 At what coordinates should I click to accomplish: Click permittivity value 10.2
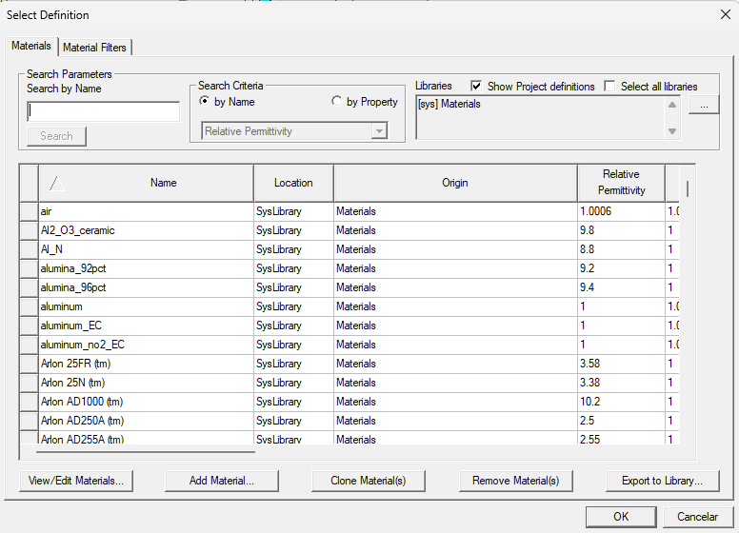[590, 402]
